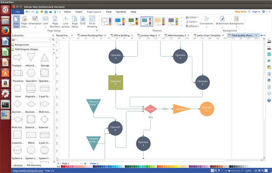Viewport: 272px width, 173px height.
Task: Open Orientation dropdown
Action: click(x=35, y=22)
